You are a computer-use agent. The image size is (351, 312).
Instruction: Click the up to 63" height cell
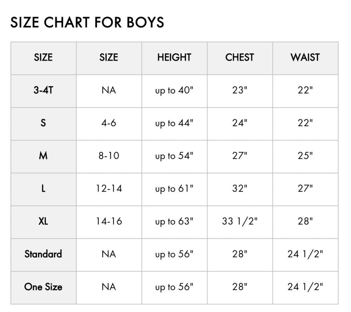(174, 221)
